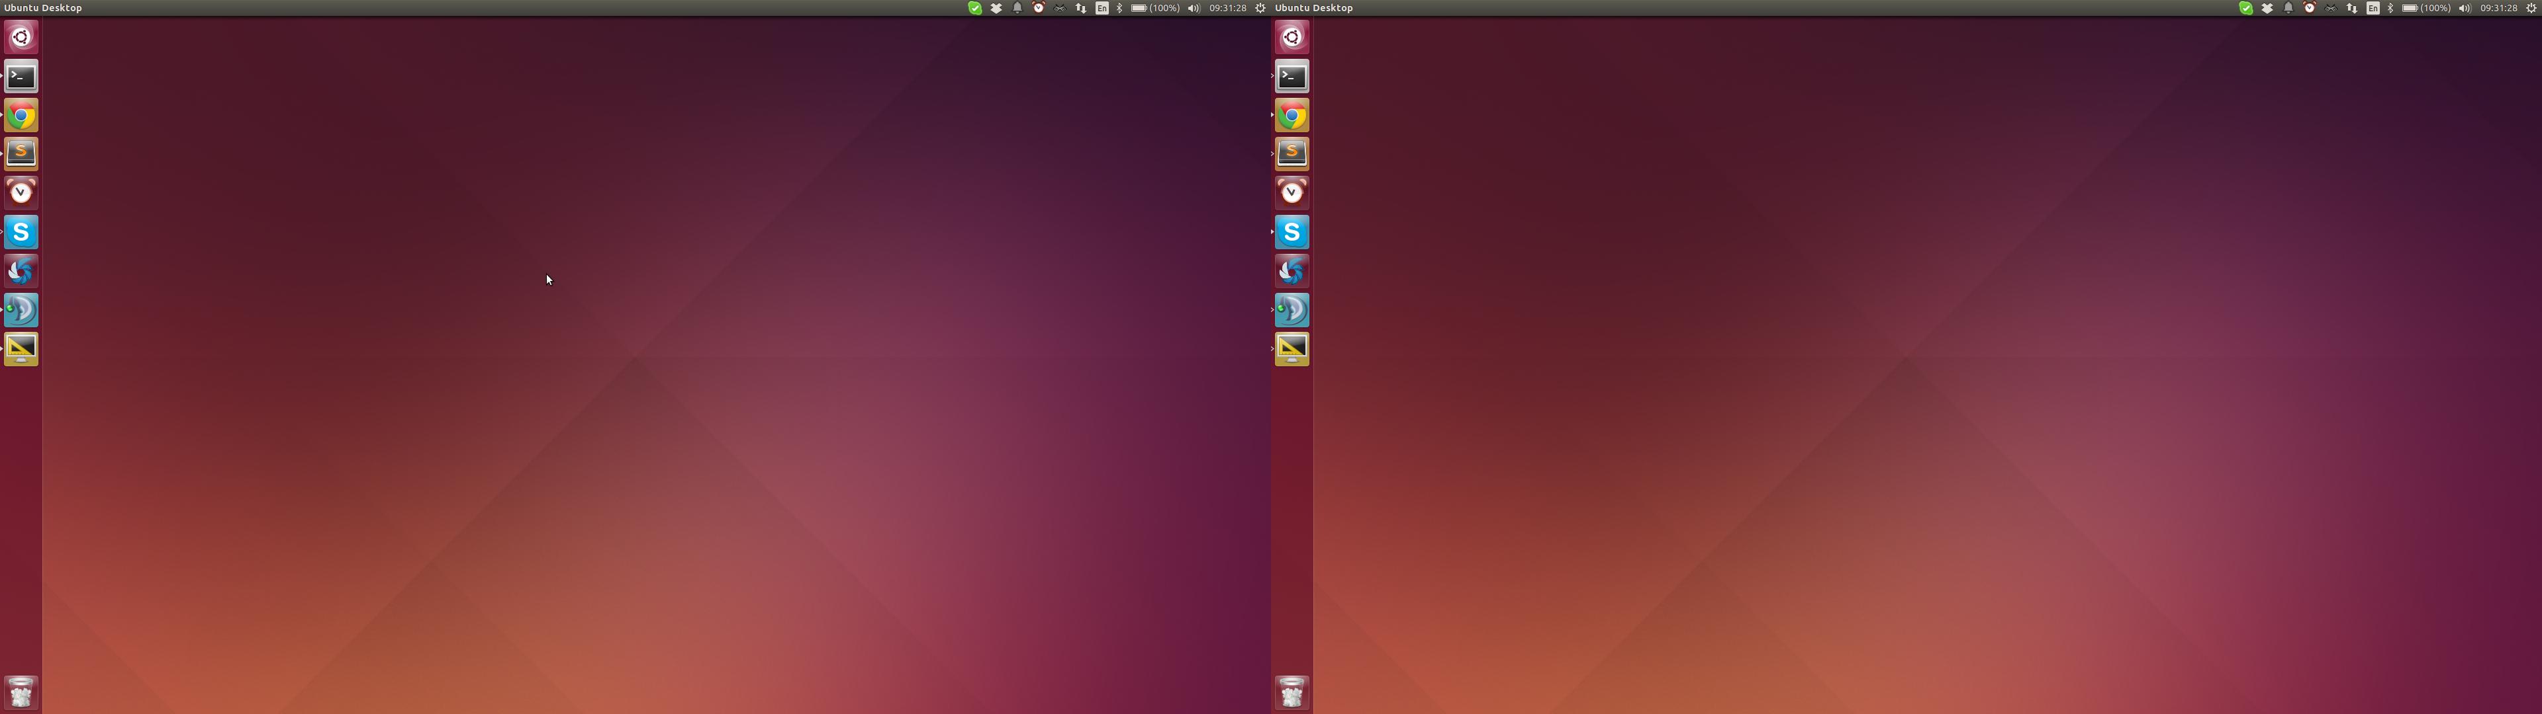The height and width of the screenshot is (714, 2542).
Task: Open alarm clock indicator in right monitor panel
Action: coord(2309,8)
